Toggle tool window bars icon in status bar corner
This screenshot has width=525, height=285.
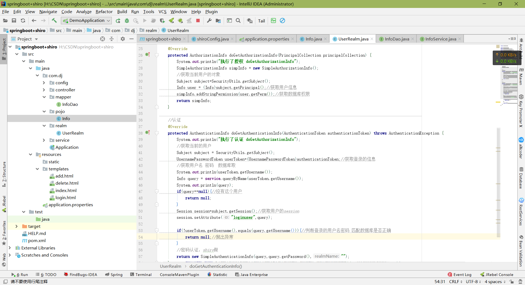(x=5, y=281)
